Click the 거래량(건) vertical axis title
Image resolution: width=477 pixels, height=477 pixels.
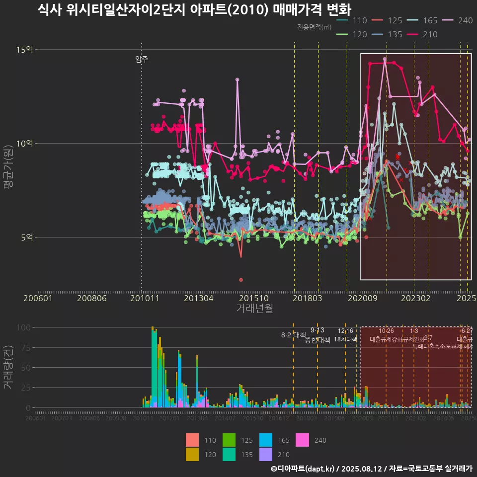pyautogui.click(x=8, y=367)
